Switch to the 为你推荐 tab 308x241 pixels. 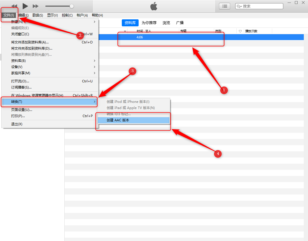click(149, 23)
